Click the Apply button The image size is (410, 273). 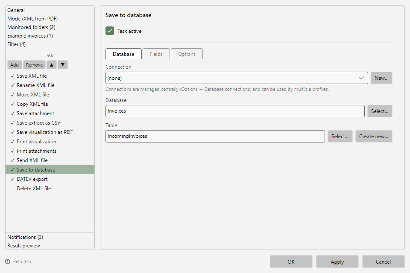337,262
